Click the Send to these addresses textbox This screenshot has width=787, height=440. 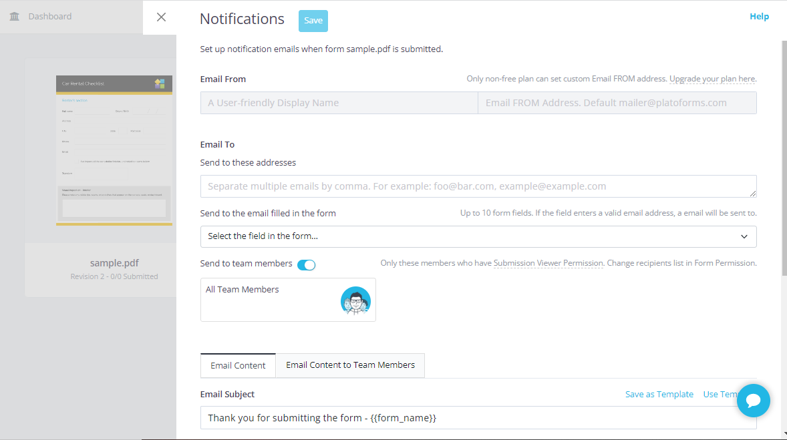(478, 186)
